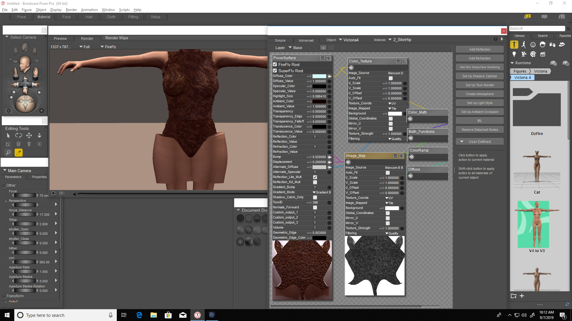Toggle the SuperFly Root checkbox
The height and width of the screenshot is (321, 572).
pos(275,71)
